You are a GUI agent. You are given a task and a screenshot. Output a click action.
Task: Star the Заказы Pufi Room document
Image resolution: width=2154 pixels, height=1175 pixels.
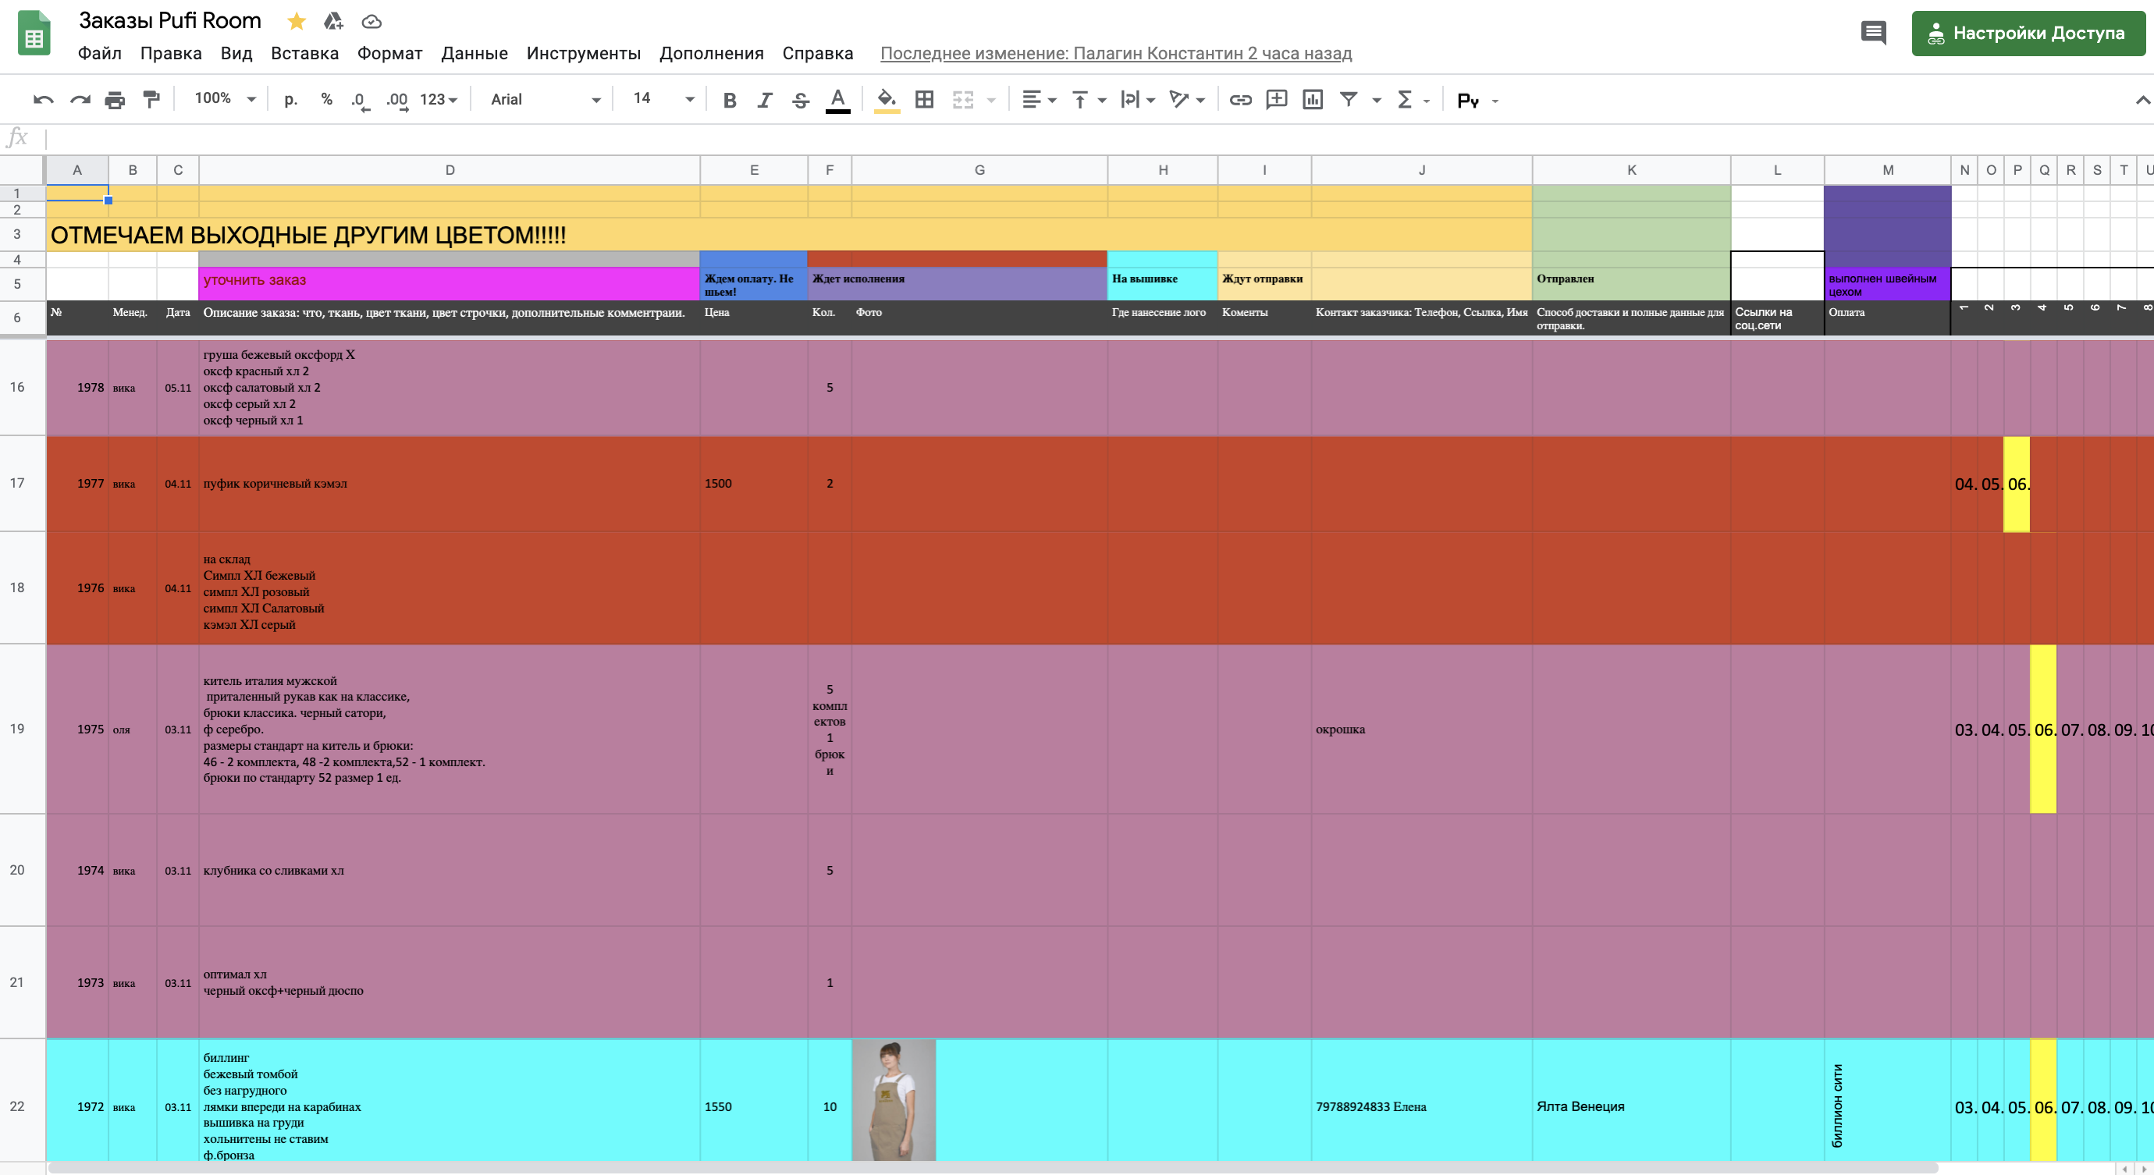(296, 21)
